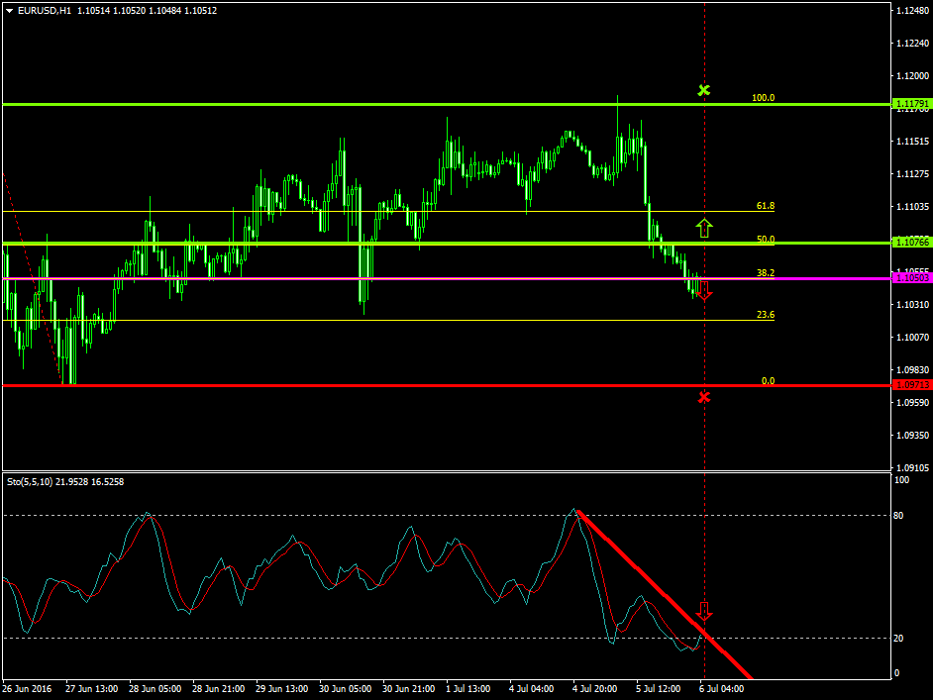Image resolution: width=933 pixels, height=700 pixels.
Task: Select the green up arrow near the 50.0 level
Action: 704,228
